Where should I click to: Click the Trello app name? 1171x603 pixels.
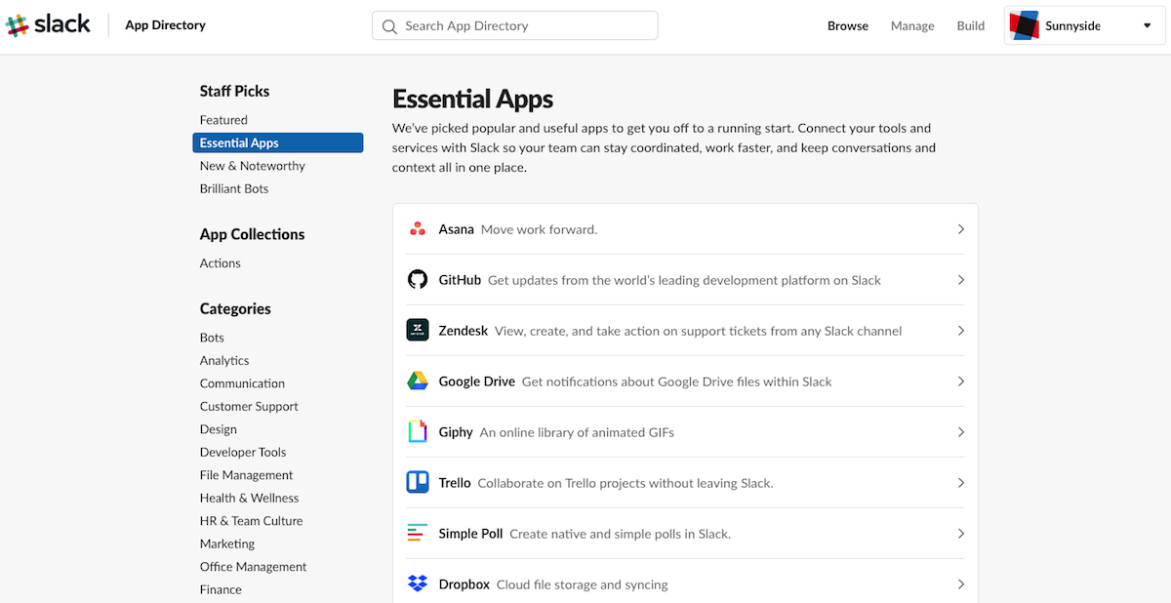[x=455, y=483]
